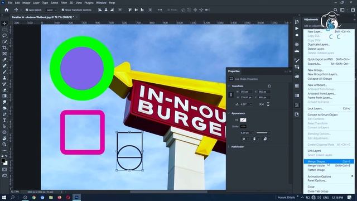357x201 pixels.
Task: Select the Move tool in the toolbox
Action: point(4,23)
